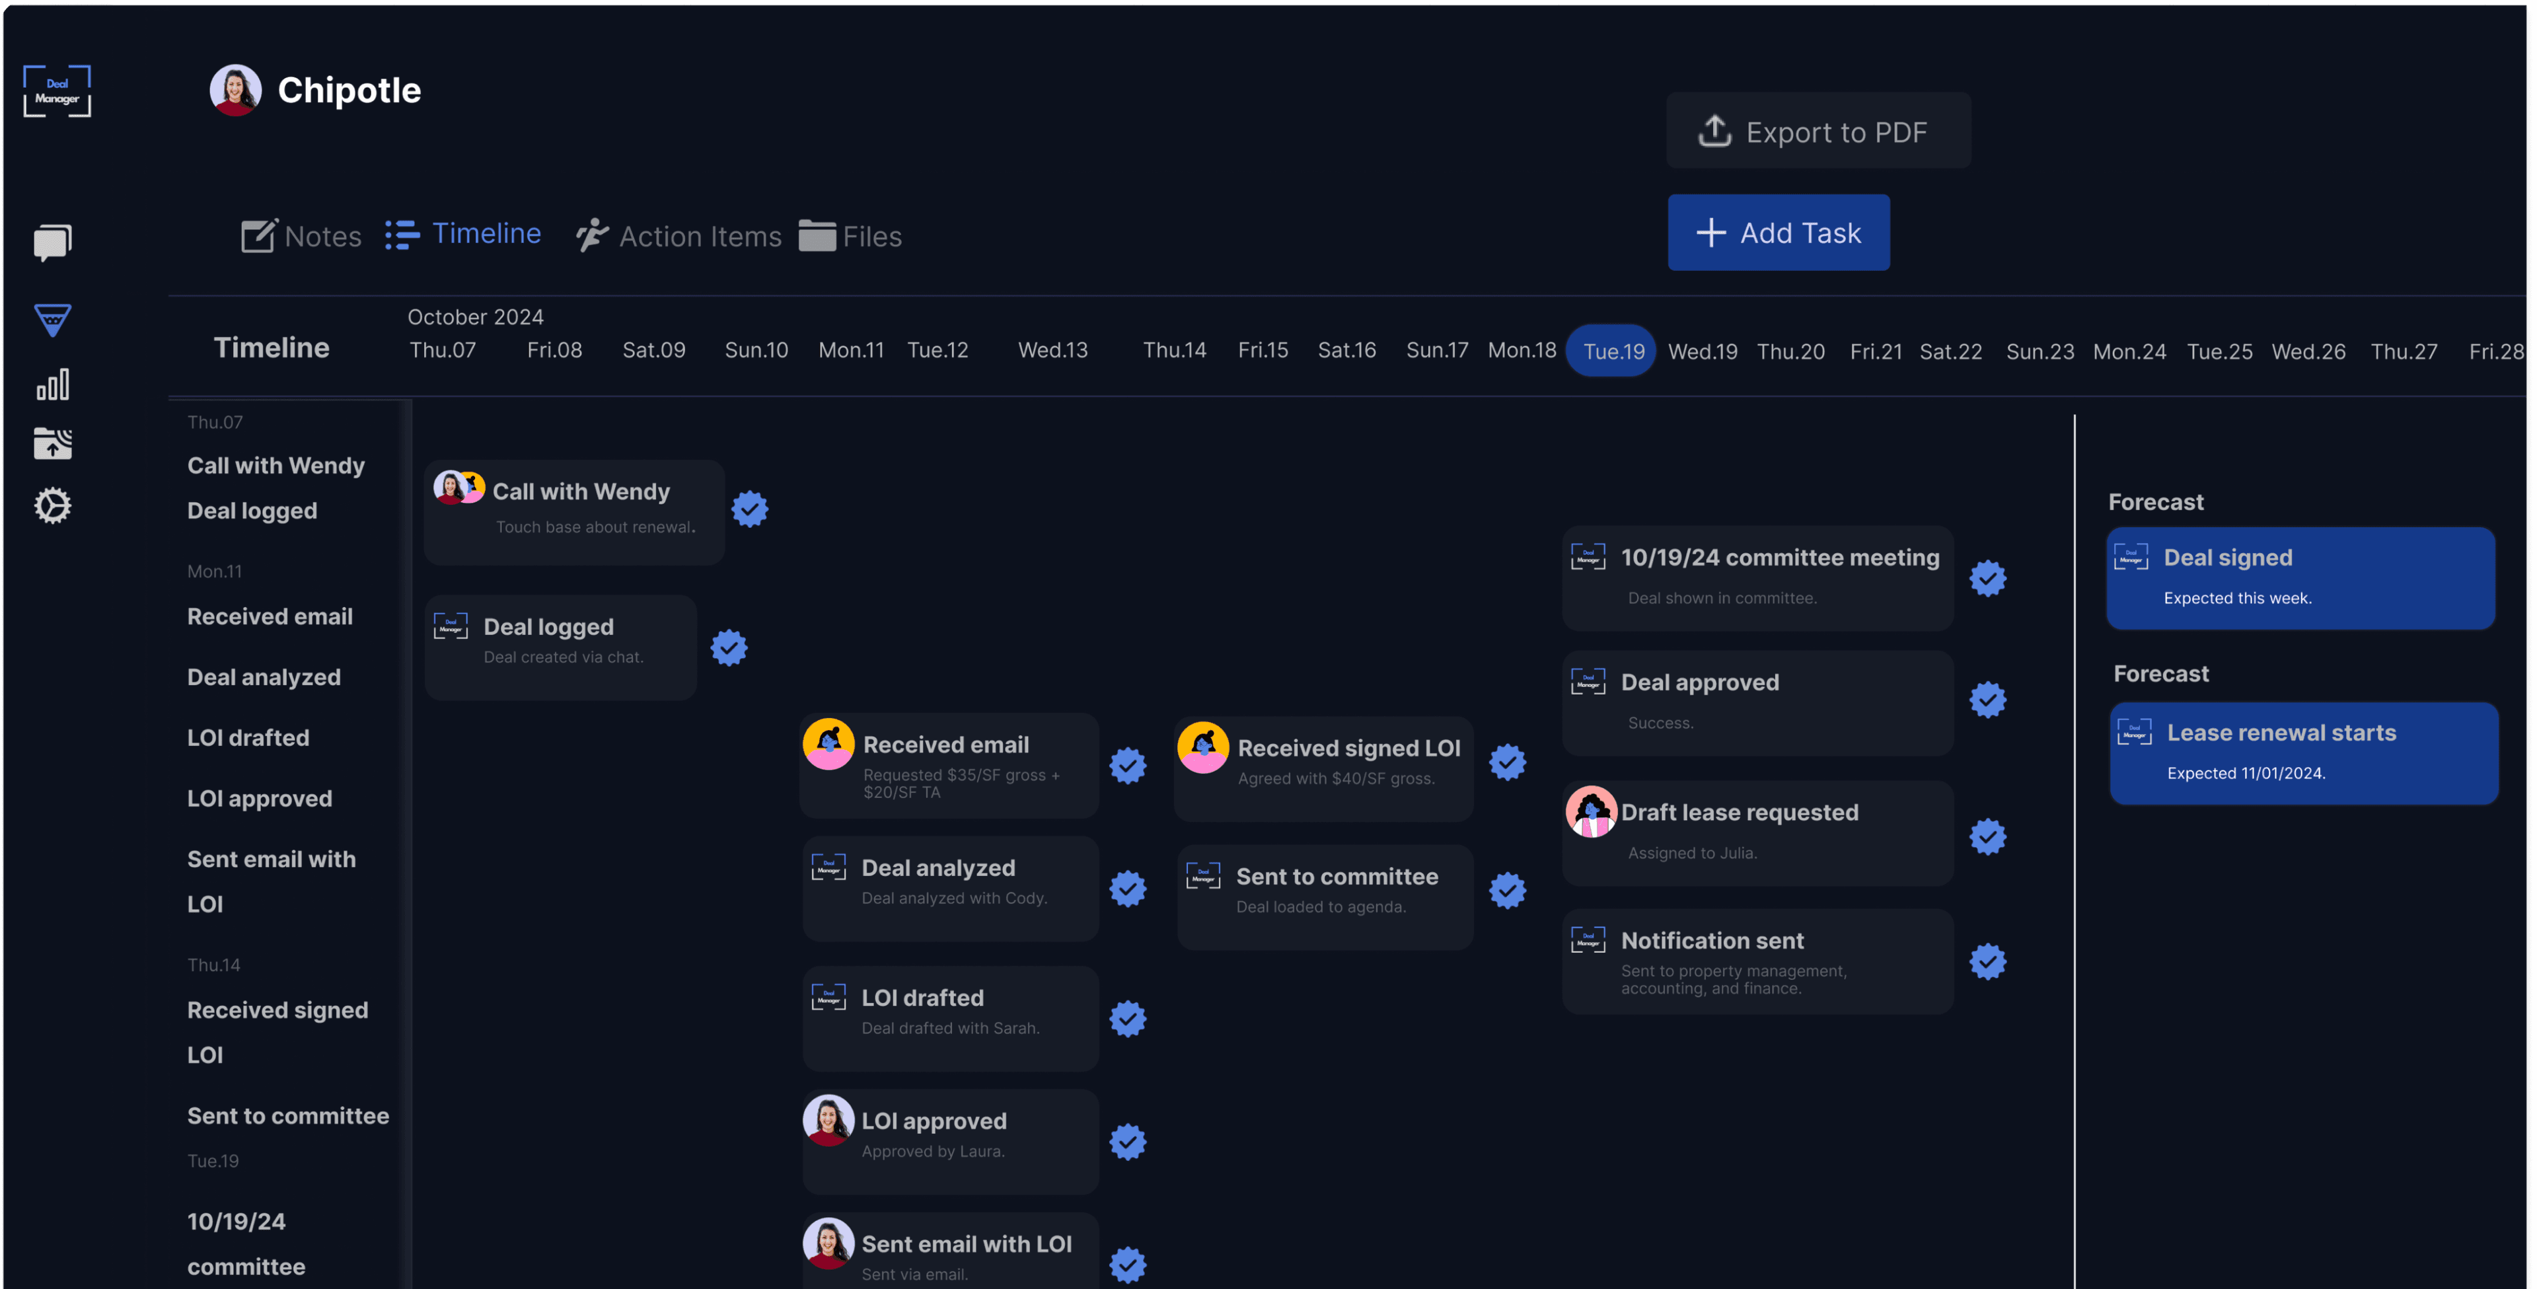Toggle the Call with Wendy check badge
2537x1289 pixels.
(x=749, y=509)
